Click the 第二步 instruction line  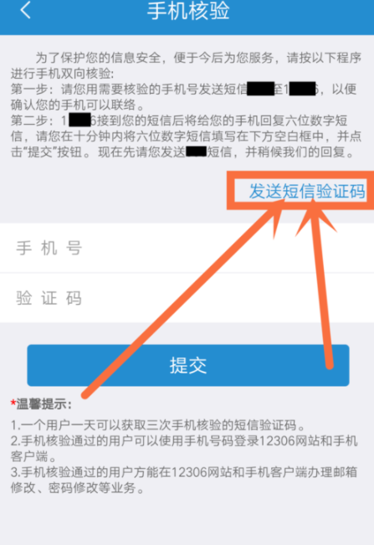(186, 136)
